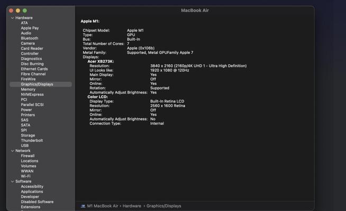Select Audio in Hardware list

[x=26, y=33]
